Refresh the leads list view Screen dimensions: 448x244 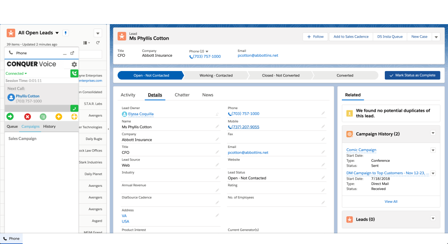98,43
